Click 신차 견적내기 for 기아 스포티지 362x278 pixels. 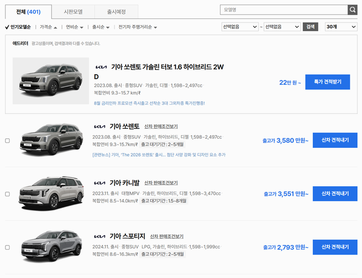coord(335,247)
